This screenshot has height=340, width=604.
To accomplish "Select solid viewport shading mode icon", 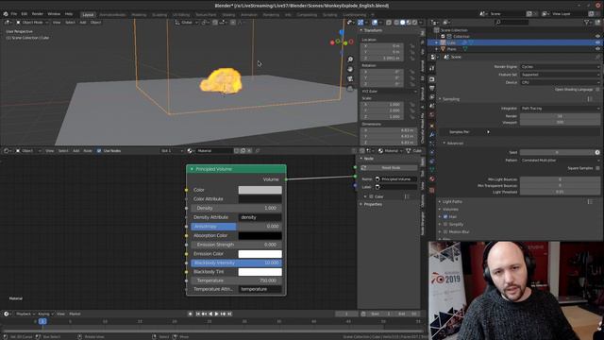I will click(x=402, y=23).
